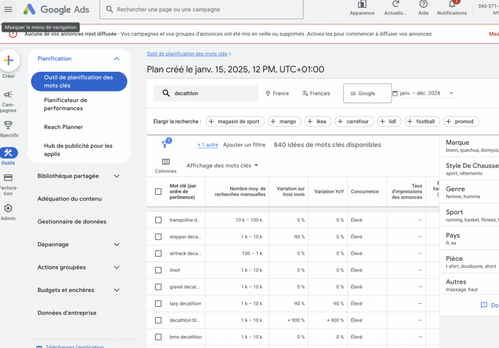This screenshot has width=499, height=348.
Task: Open the Marque refine category
Action: tap(469, 146)
